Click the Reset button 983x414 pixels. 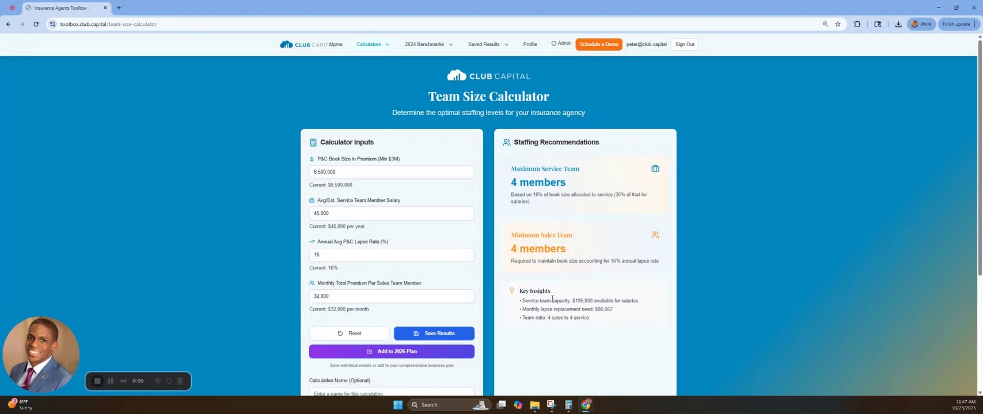click(x=349, y=333)
